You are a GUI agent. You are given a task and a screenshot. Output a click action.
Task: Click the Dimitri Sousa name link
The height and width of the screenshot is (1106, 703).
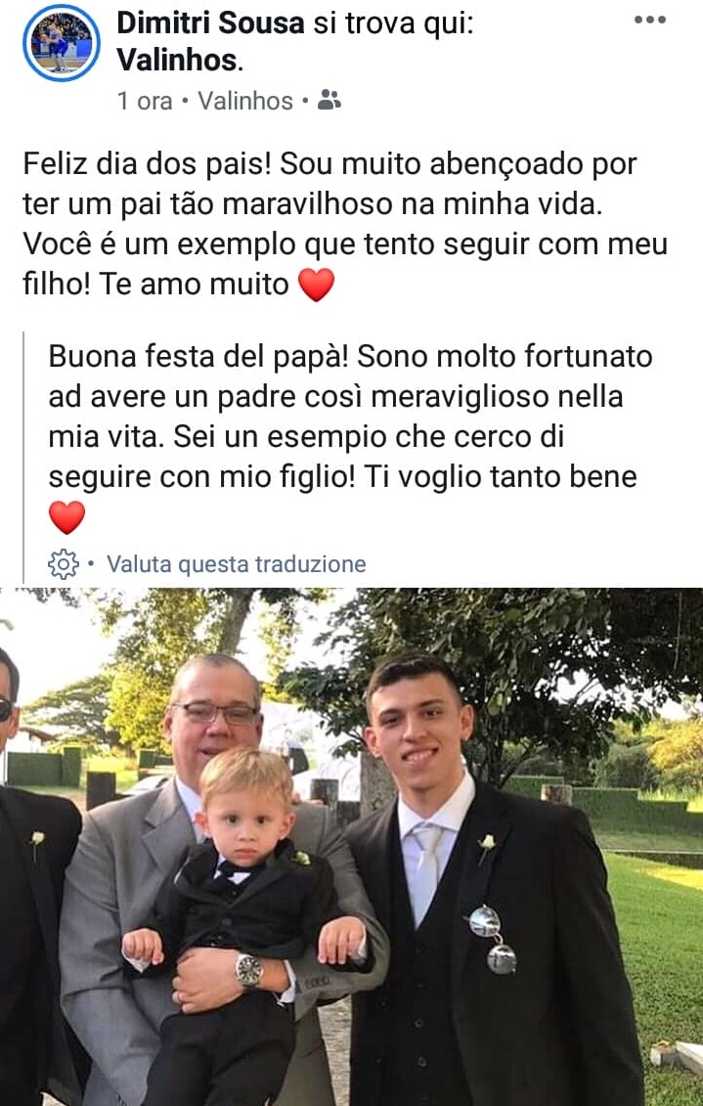point(210,23)
